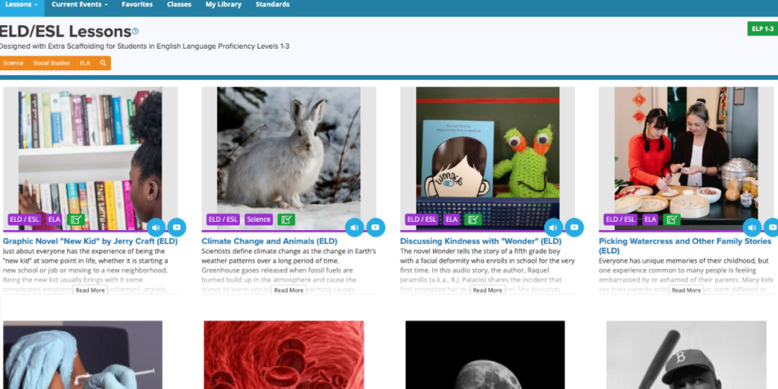
Task: Open "Discussing Kindness with Wonder" lesson link
Action: point(481,242)
